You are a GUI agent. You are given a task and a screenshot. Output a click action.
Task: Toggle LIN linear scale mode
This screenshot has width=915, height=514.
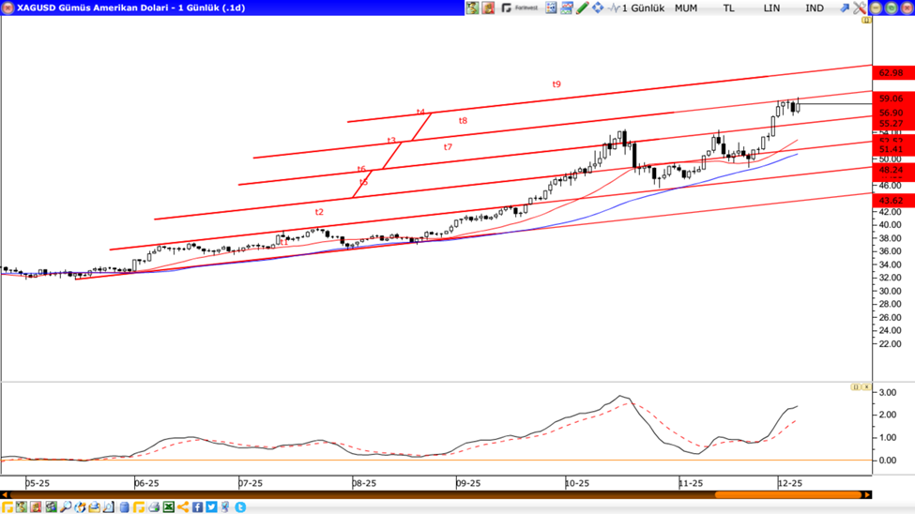[771, 8]
